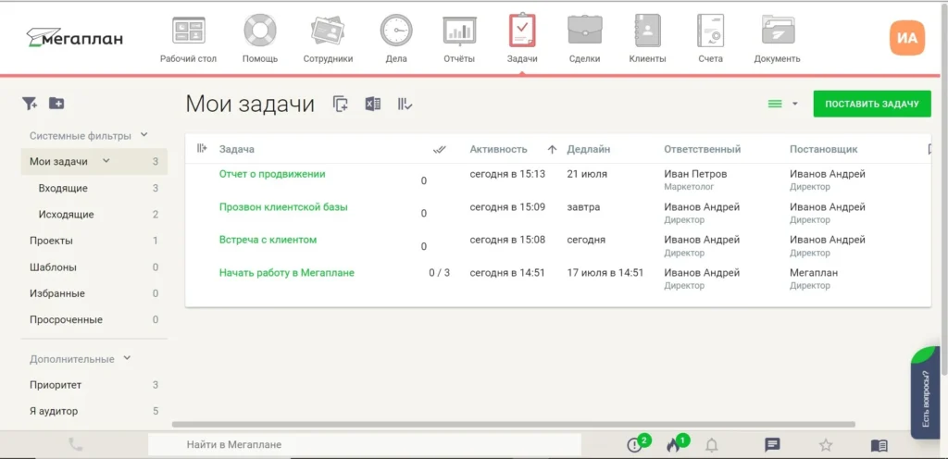Viewport: 948px width, 459px height.
Task: Click the phone icon in bottom bar
Action: pyautogui.click(x=76, y=445)
